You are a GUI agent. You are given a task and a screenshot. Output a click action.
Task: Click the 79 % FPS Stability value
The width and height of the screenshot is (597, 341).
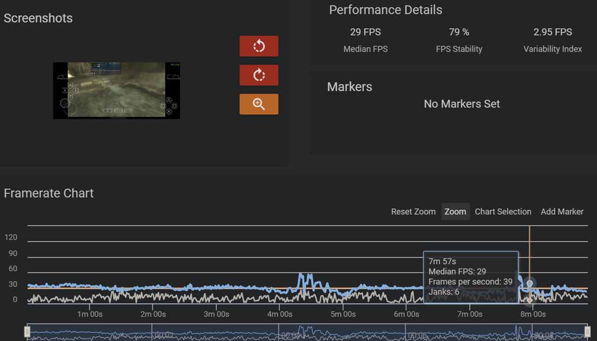(x=459, y=32)
